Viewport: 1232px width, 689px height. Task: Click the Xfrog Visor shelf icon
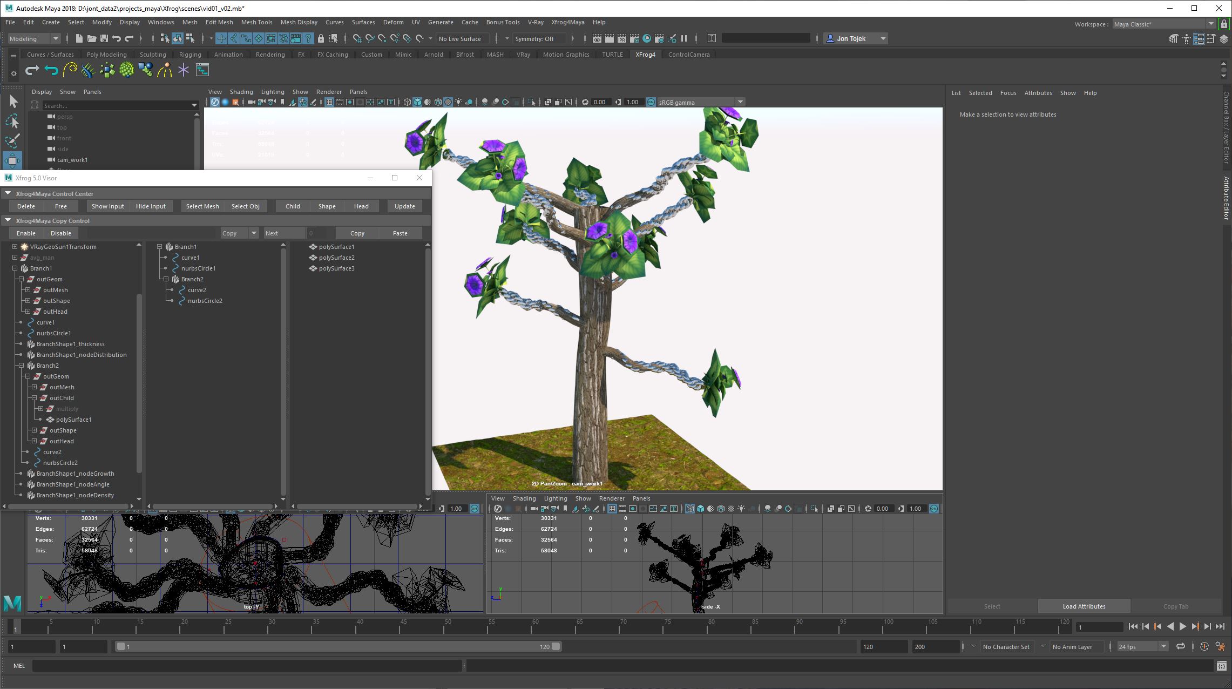click(202, 70)
